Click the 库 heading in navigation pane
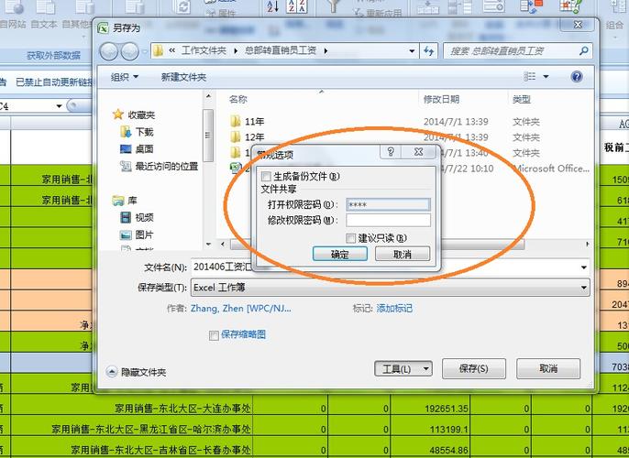 tap(125, 201)
